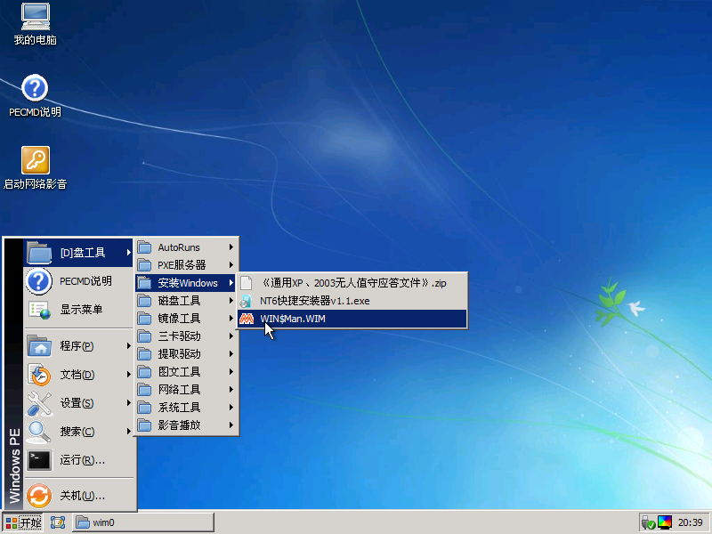Click the show desktop icon beside Start

coord(58,522)
